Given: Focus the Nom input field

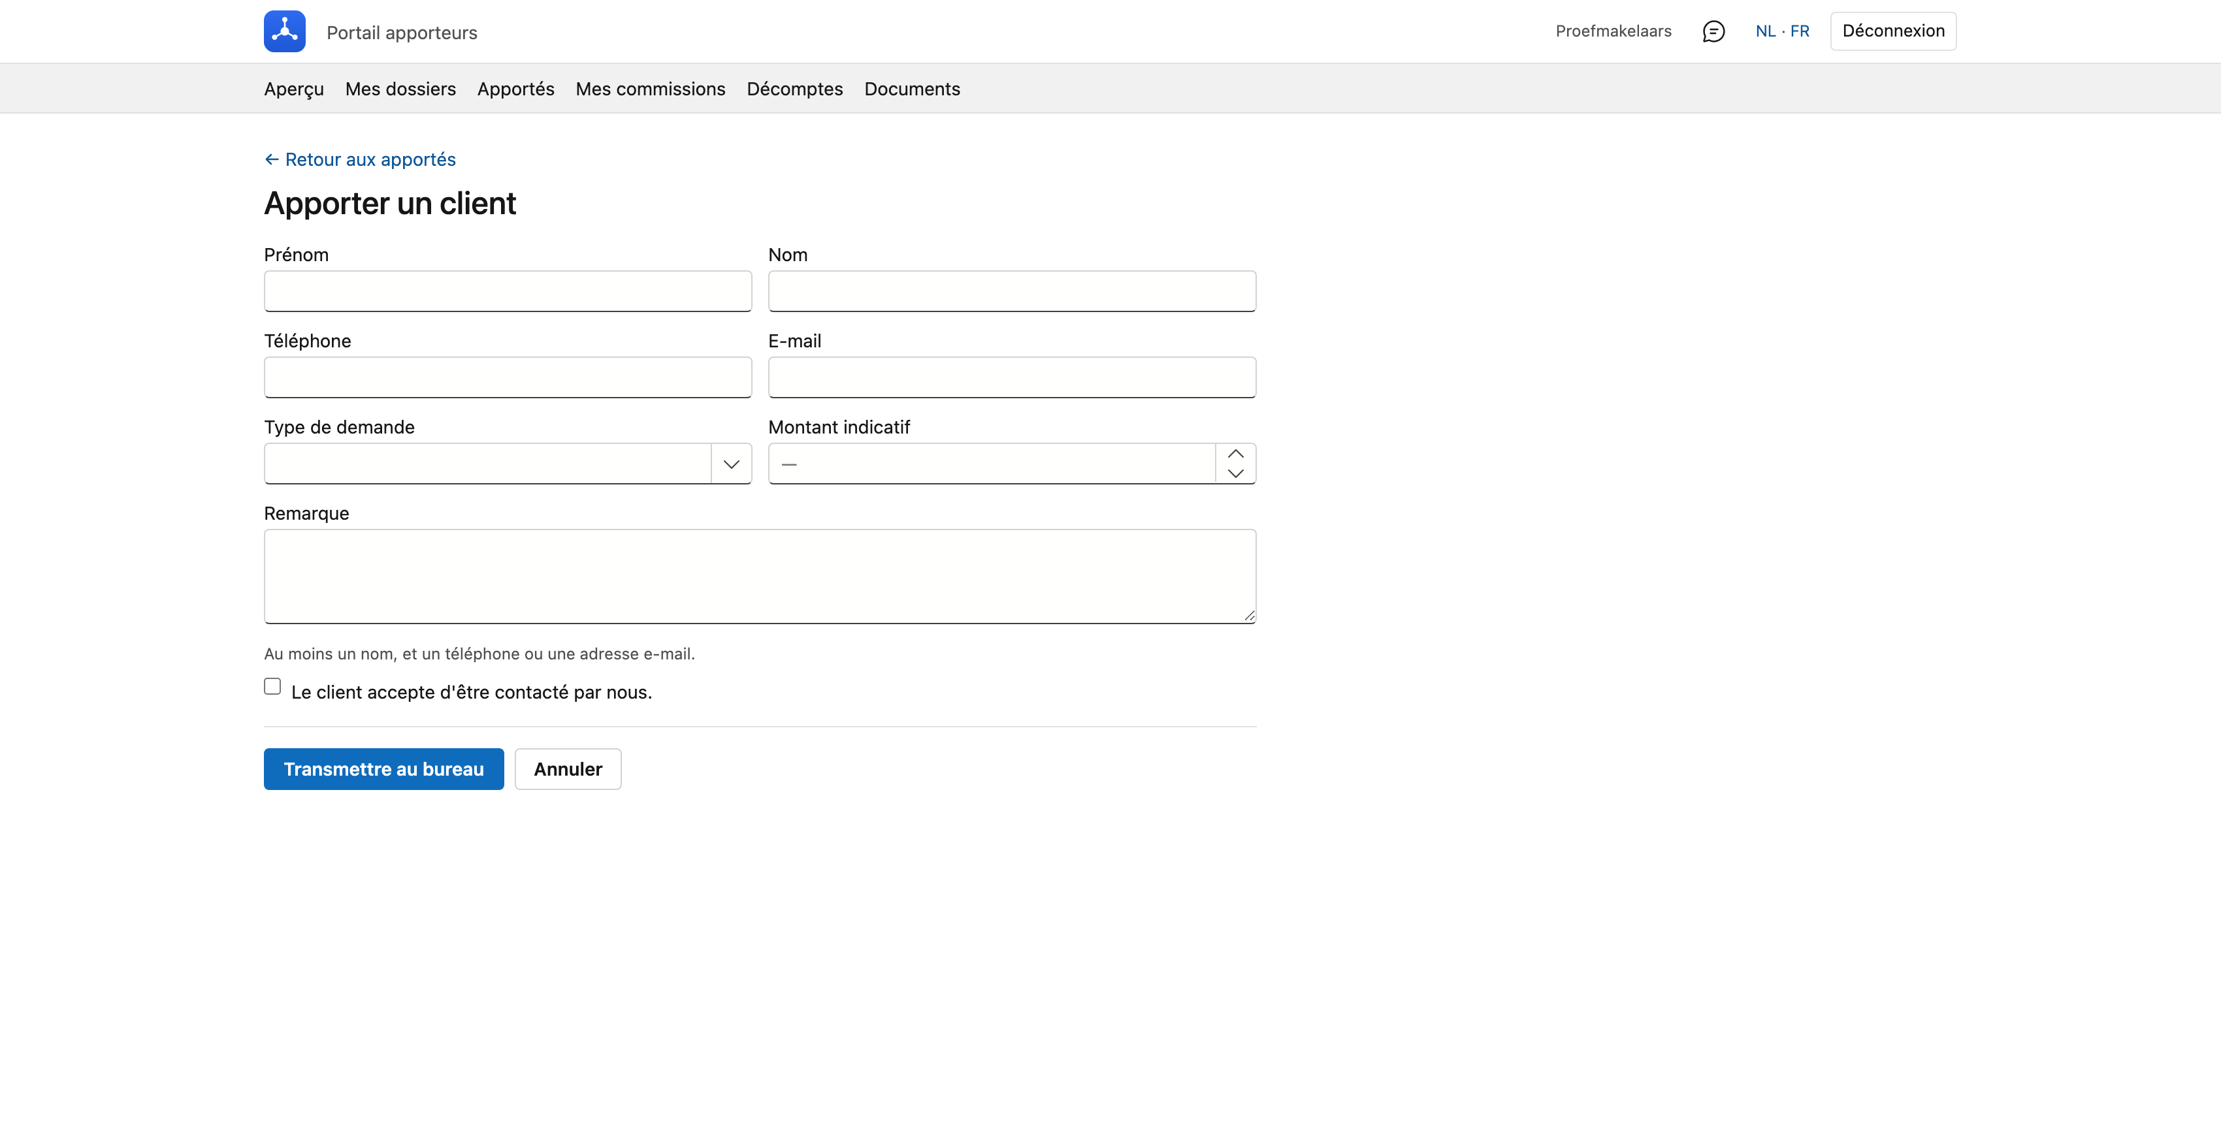Looking at the screenshot, I should pos(1013,291).
